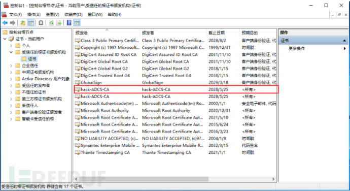Open the 操作(A) menu
The height and width of the screenshot is (191, 350).
point(33,15)
